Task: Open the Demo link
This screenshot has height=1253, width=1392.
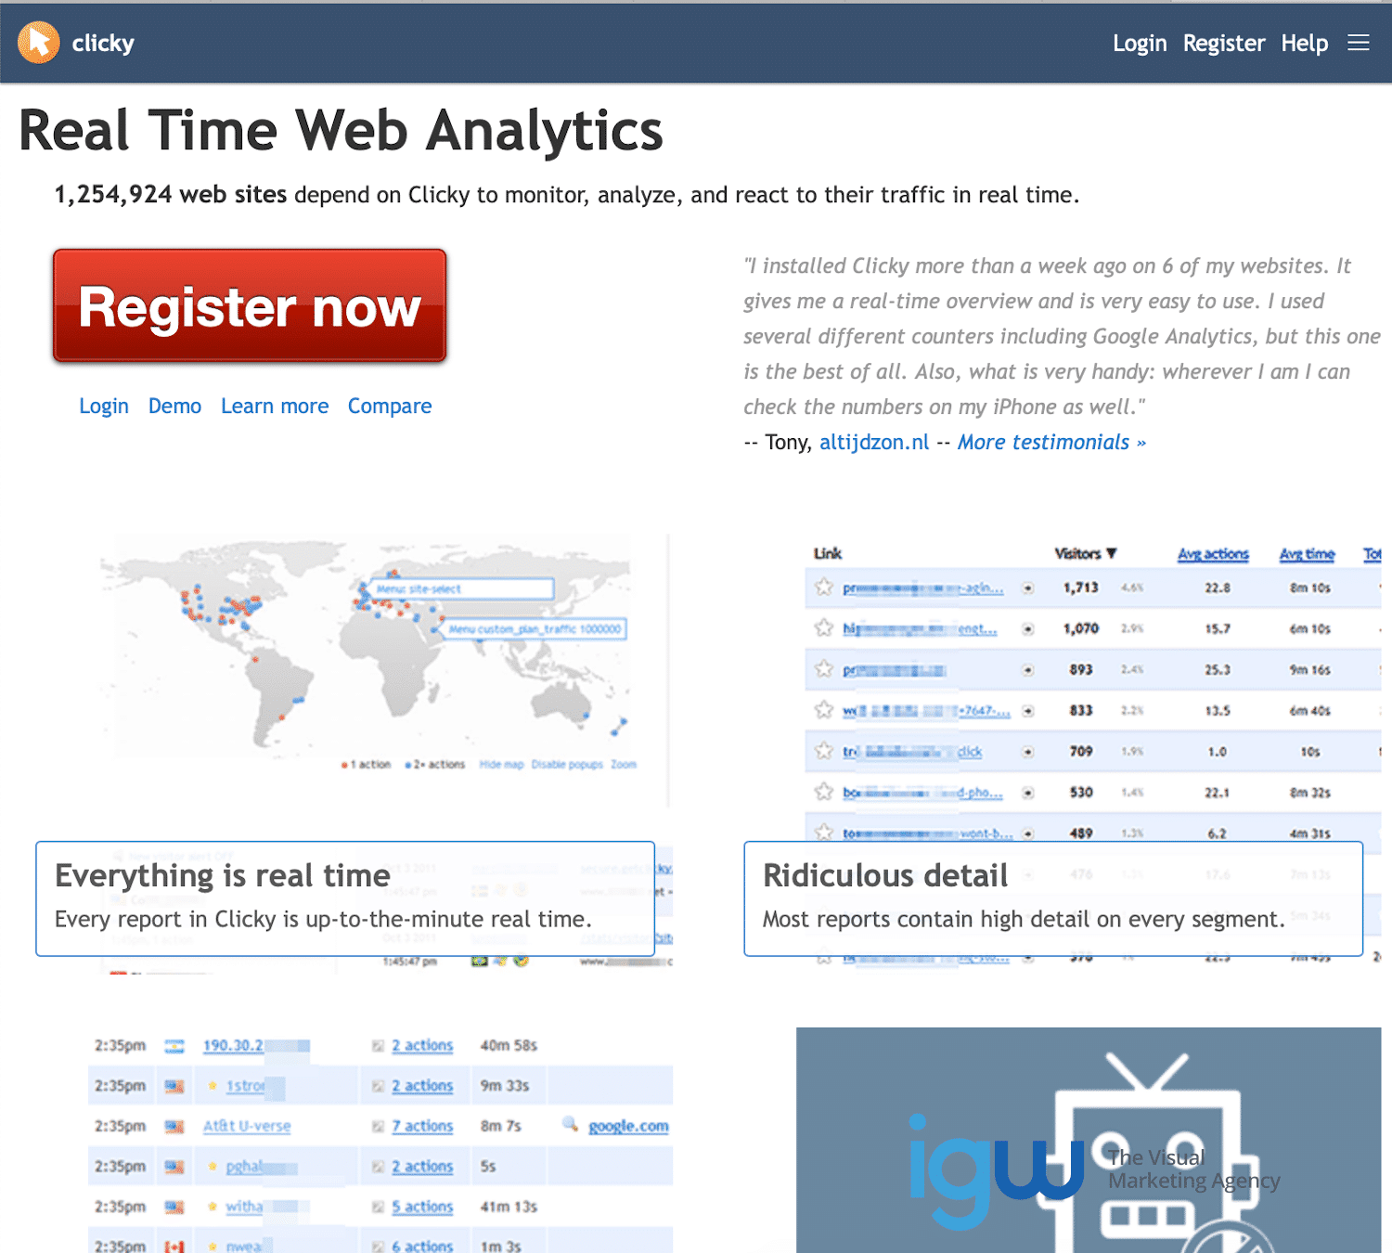Action: (174, 407)
